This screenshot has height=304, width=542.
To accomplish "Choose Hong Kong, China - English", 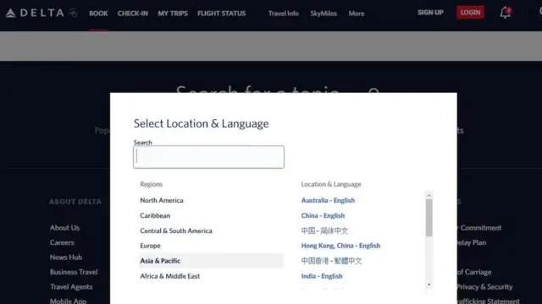I will click(x=340, y=246).
